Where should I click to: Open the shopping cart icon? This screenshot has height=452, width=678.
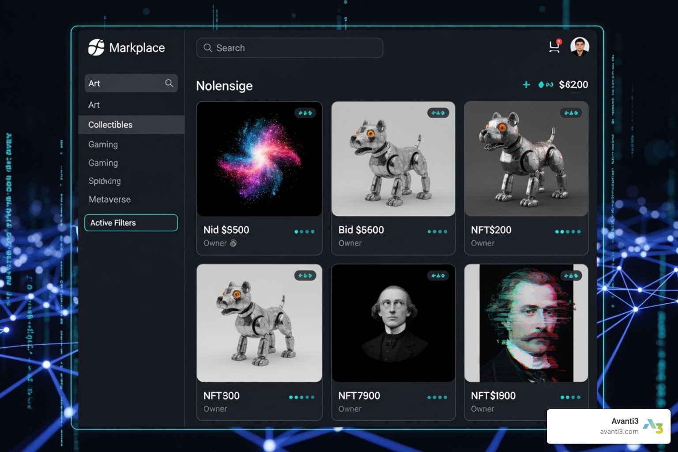coord(554,47)
